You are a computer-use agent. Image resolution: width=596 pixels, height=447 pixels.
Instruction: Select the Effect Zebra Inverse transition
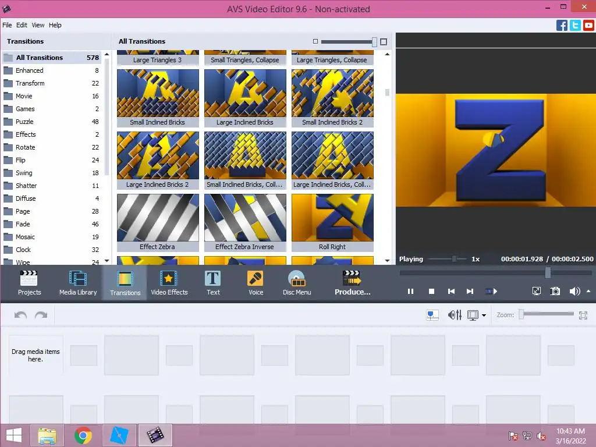[245, 222]
